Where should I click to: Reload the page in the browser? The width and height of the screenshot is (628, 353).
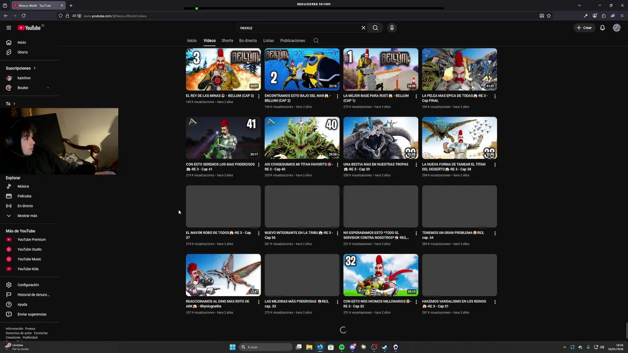pos(23,16)
